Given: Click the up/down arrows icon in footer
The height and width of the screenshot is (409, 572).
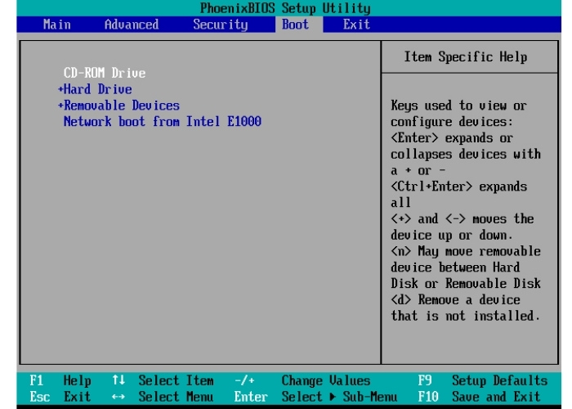Looking at the screenshot, I should tap(118, 381).
